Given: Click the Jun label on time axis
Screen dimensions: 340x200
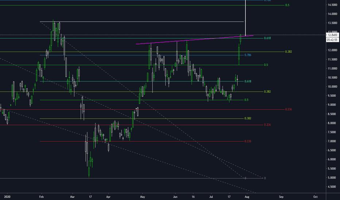Looking at the screenshot, I should [175, 197].
